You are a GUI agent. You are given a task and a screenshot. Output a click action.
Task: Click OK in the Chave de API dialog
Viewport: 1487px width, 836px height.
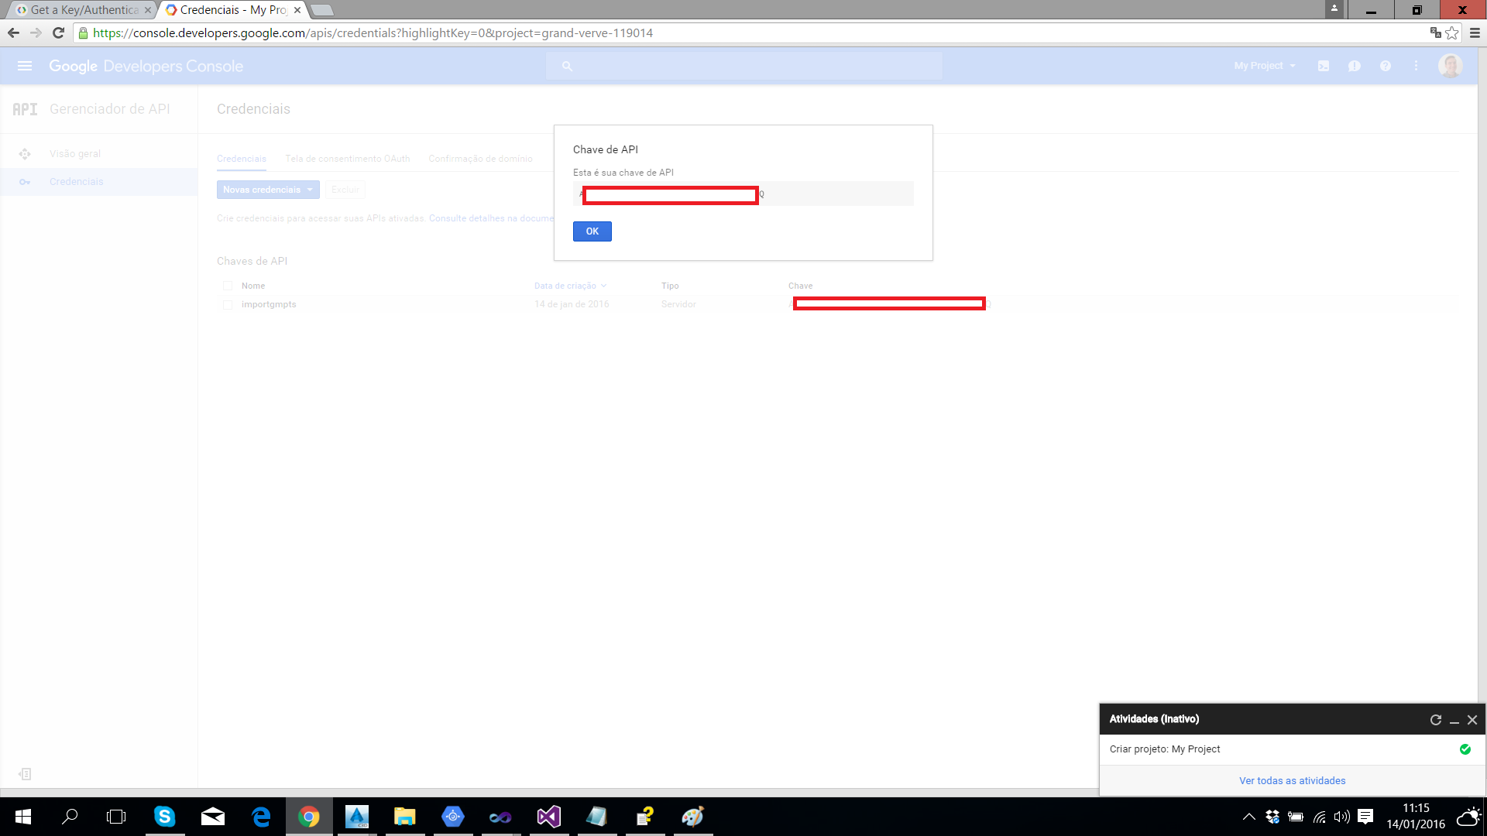tap(592, 231)
